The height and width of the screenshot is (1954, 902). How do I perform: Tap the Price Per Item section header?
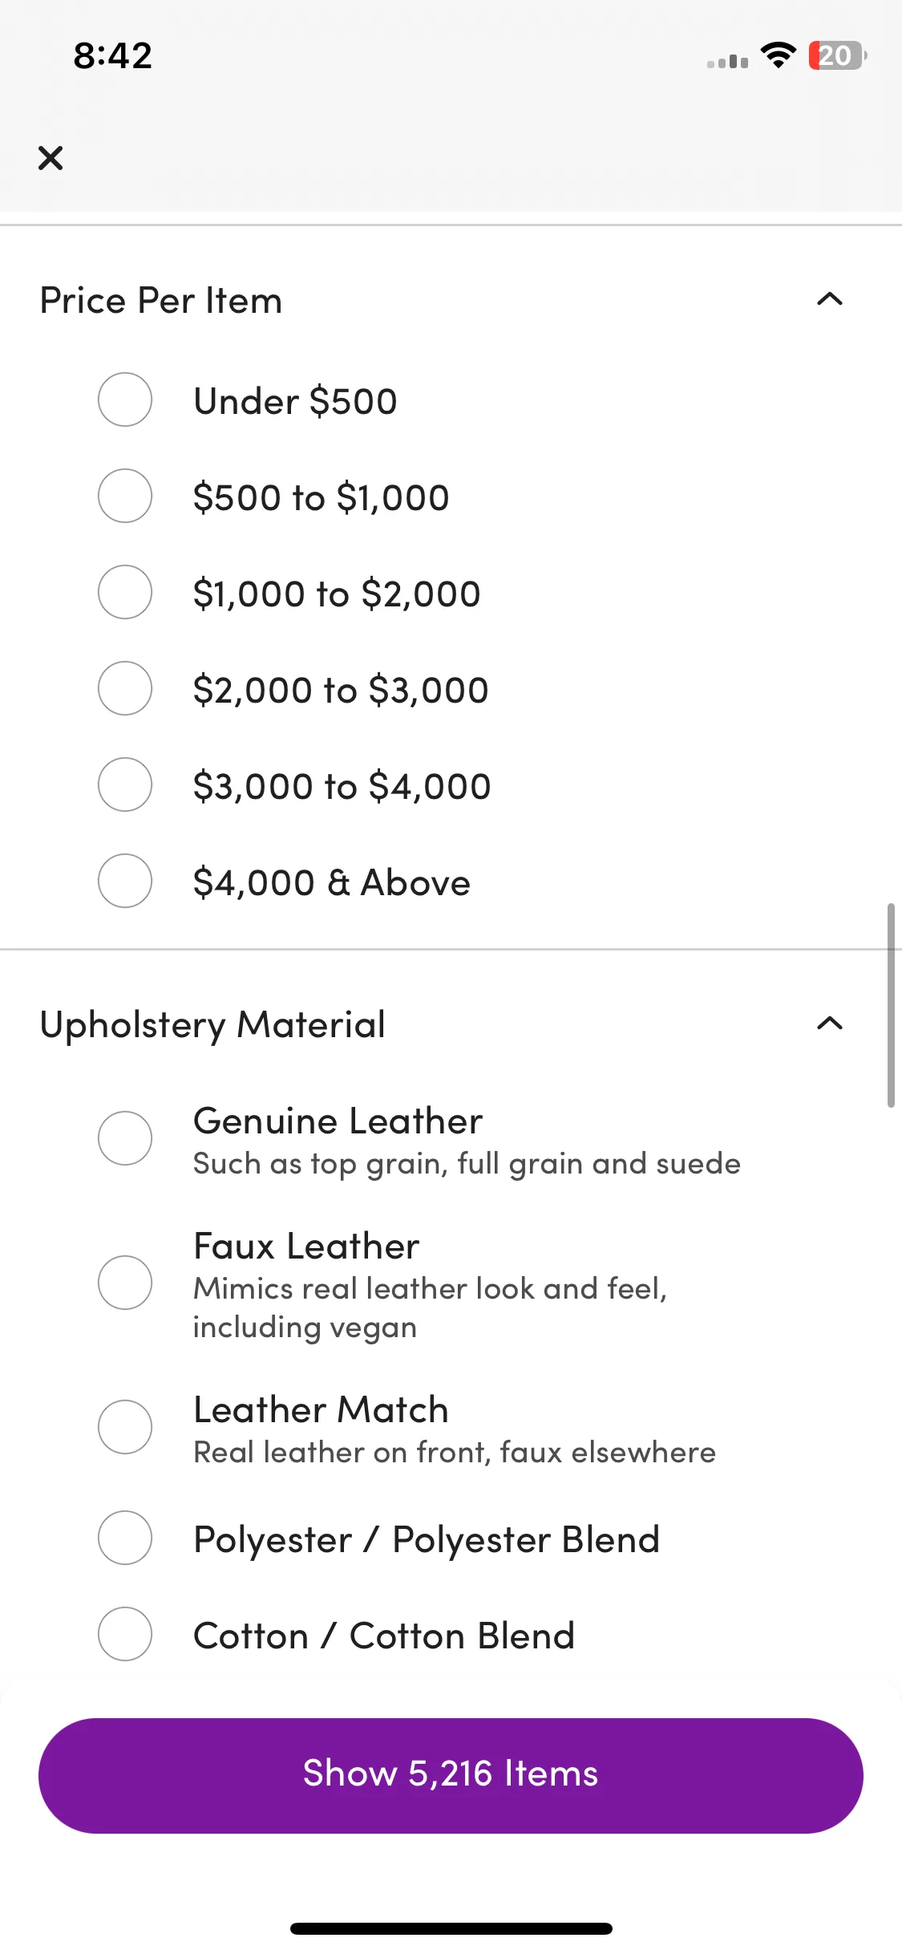[x=161, y=301]
